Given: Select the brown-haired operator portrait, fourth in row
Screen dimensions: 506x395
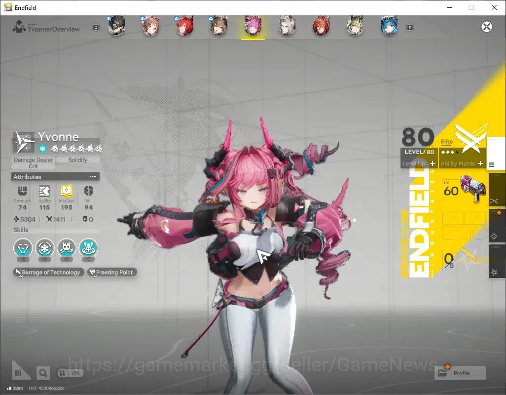Looking at the screenshot, I should click(219, 26).
